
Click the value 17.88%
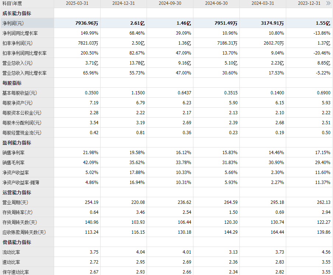[x=137, y=173]
